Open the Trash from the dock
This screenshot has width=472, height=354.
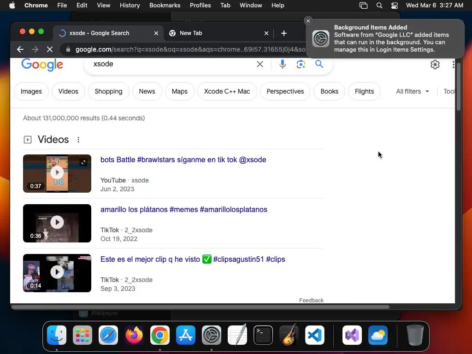pyautogui.click(x=415, y=335)
